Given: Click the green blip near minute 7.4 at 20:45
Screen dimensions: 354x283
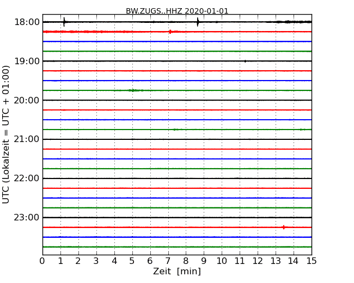Looking at the screenshot, I should pyautogui.click(x=175, y=130).
